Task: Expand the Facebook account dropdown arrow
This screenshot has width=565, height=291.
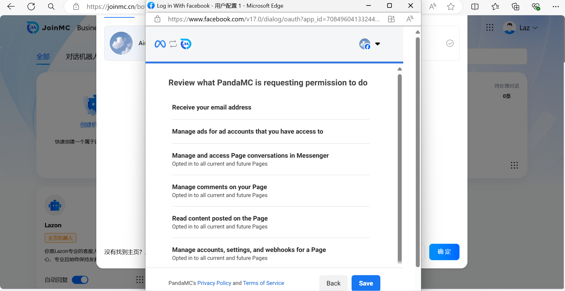Action: [378, 44]
